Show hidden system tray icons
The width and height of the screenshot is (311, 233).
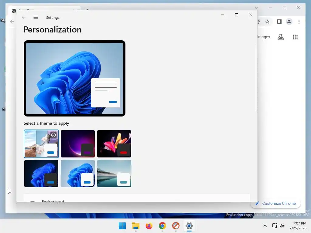pos(265,226)
